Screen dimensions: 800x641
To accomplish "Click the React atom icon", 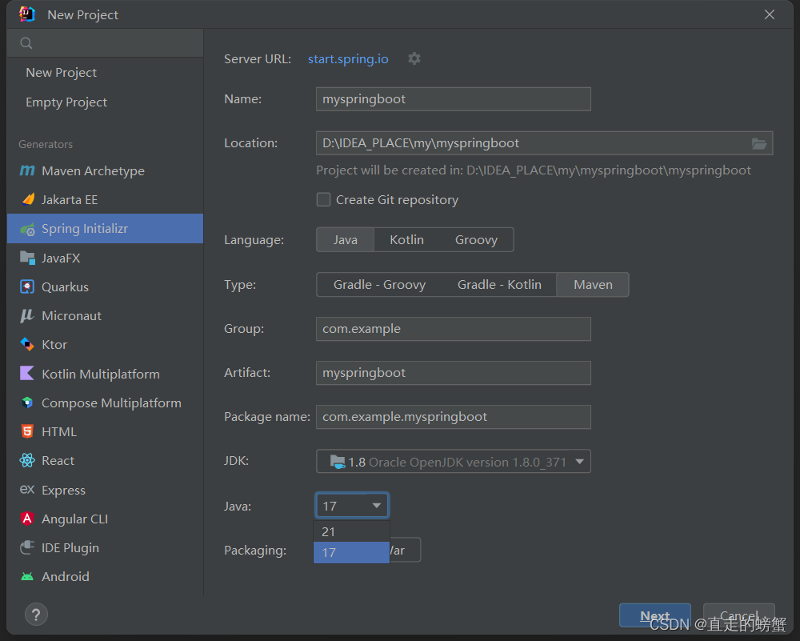I will coord(27,460).
